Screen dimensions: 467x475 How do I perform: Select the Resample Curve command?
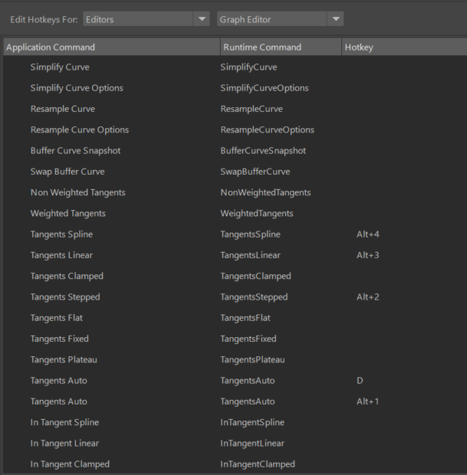(63, 109)
